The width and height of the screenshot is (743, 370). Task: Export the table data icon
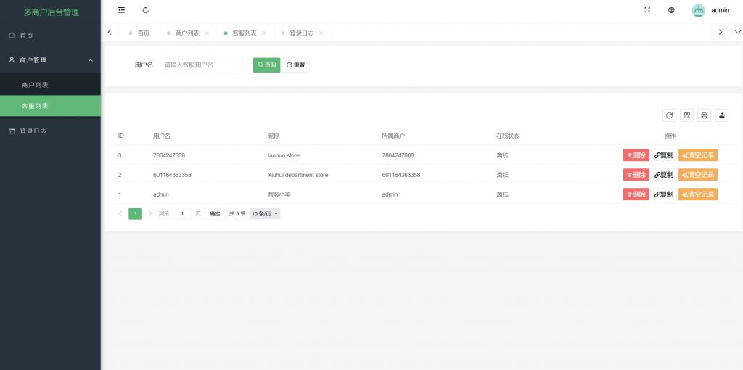click(x=722, y=115)
